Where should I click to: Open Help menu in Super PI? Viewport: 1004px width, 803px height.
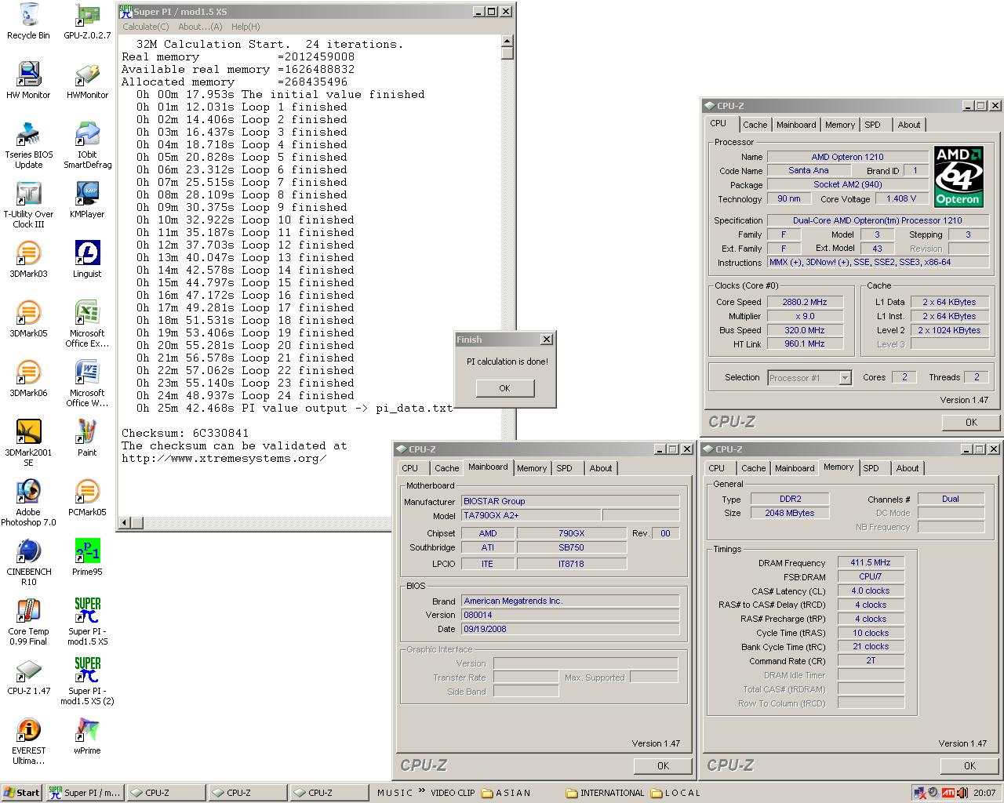246,27
